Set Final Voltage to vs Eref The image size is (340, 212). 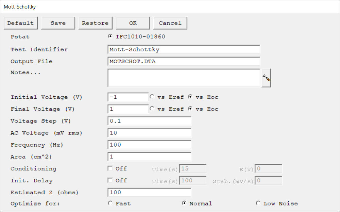tap(152, 109)
